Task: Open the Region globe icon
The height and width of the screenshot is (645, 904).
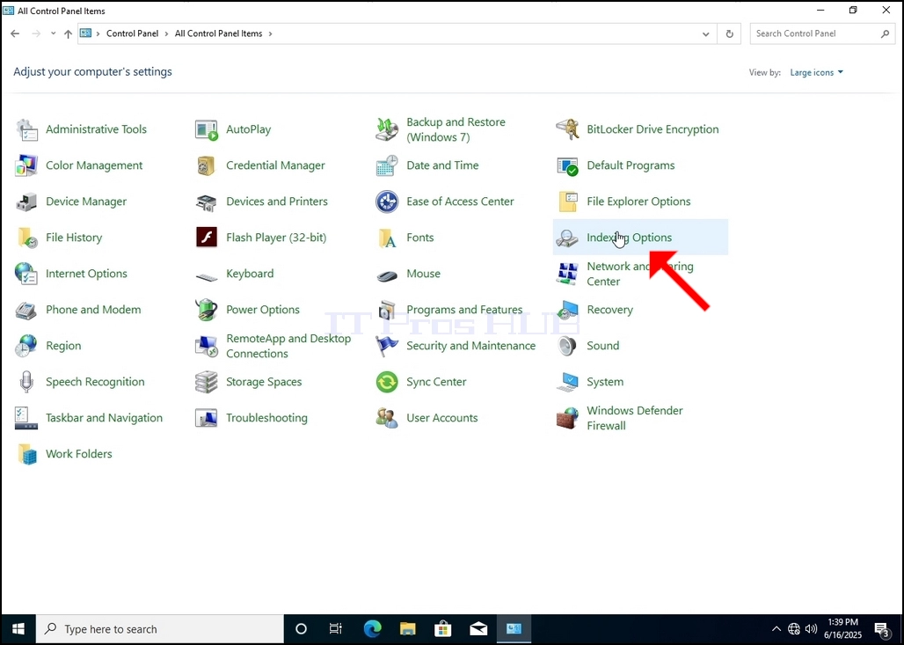Action: (26, 346)
